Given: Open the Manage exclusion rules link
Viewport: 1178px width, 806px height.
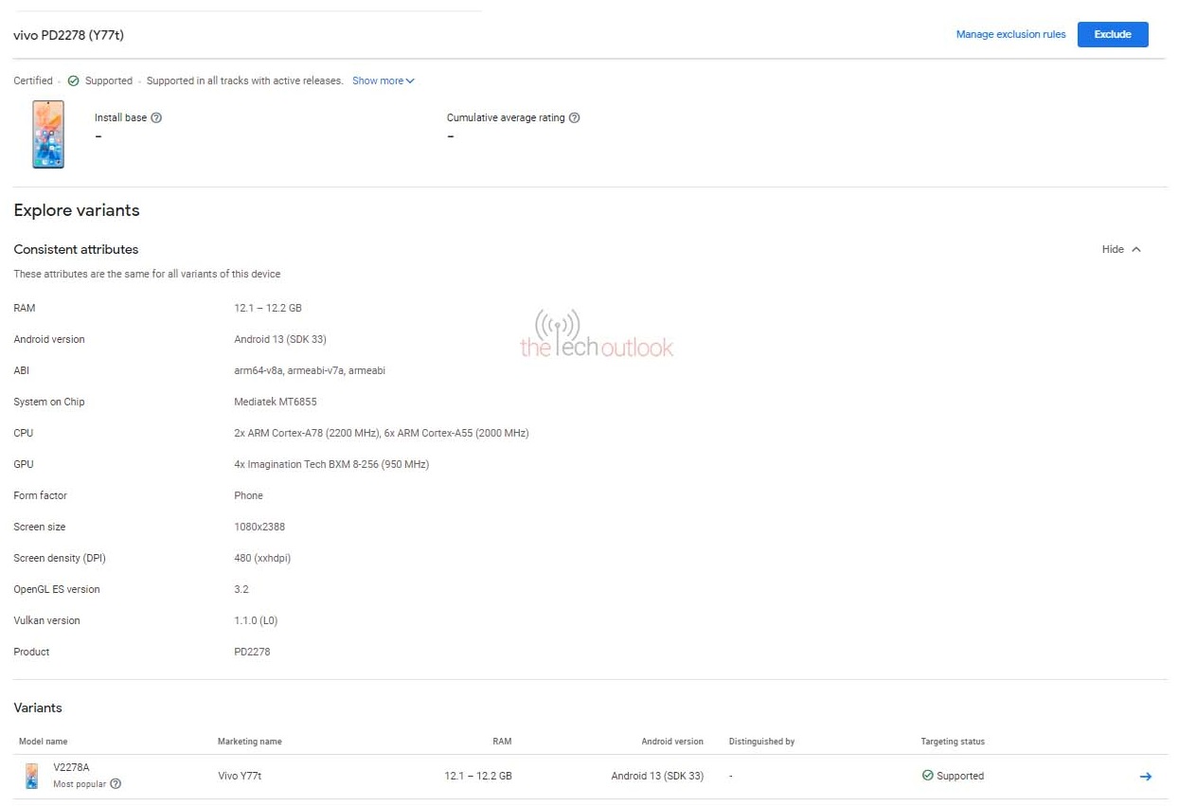Looking at the screenshot, I should coord(1010,35).
